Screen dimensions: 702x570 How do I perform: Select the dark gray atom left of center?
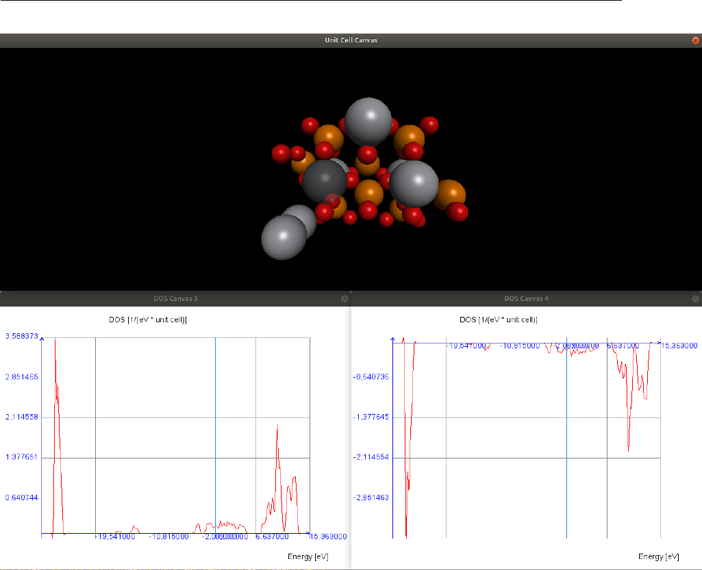325,180
